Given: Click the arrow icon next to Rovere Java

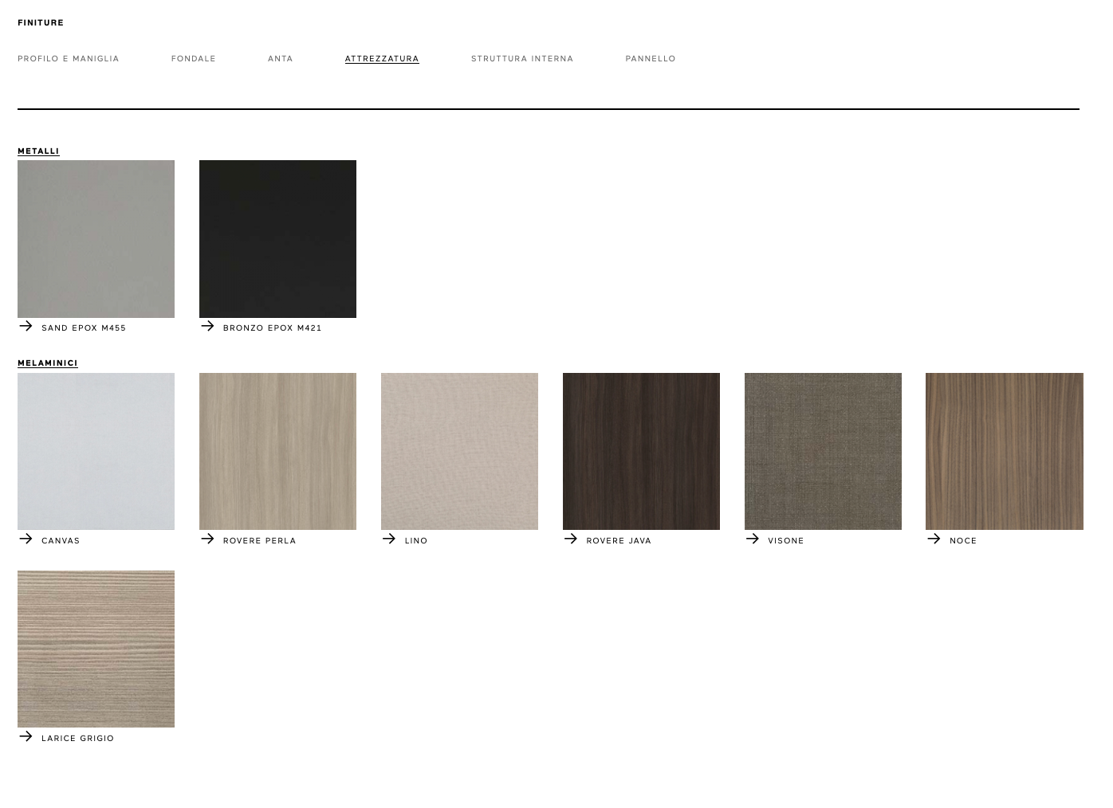Looking at the screenshot, I should (x=570, y=539).
